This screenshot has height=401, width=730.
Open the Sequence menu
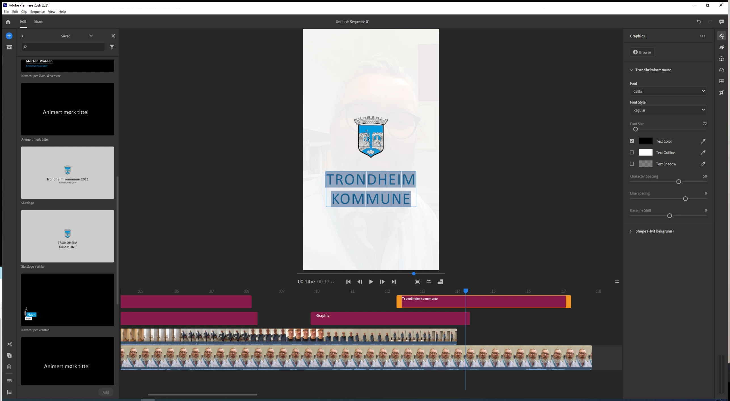tap(37, 12)
